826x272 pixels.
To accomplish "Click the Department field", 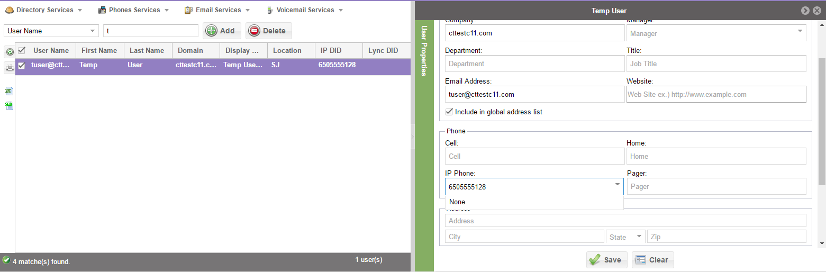I will (535, 64).
